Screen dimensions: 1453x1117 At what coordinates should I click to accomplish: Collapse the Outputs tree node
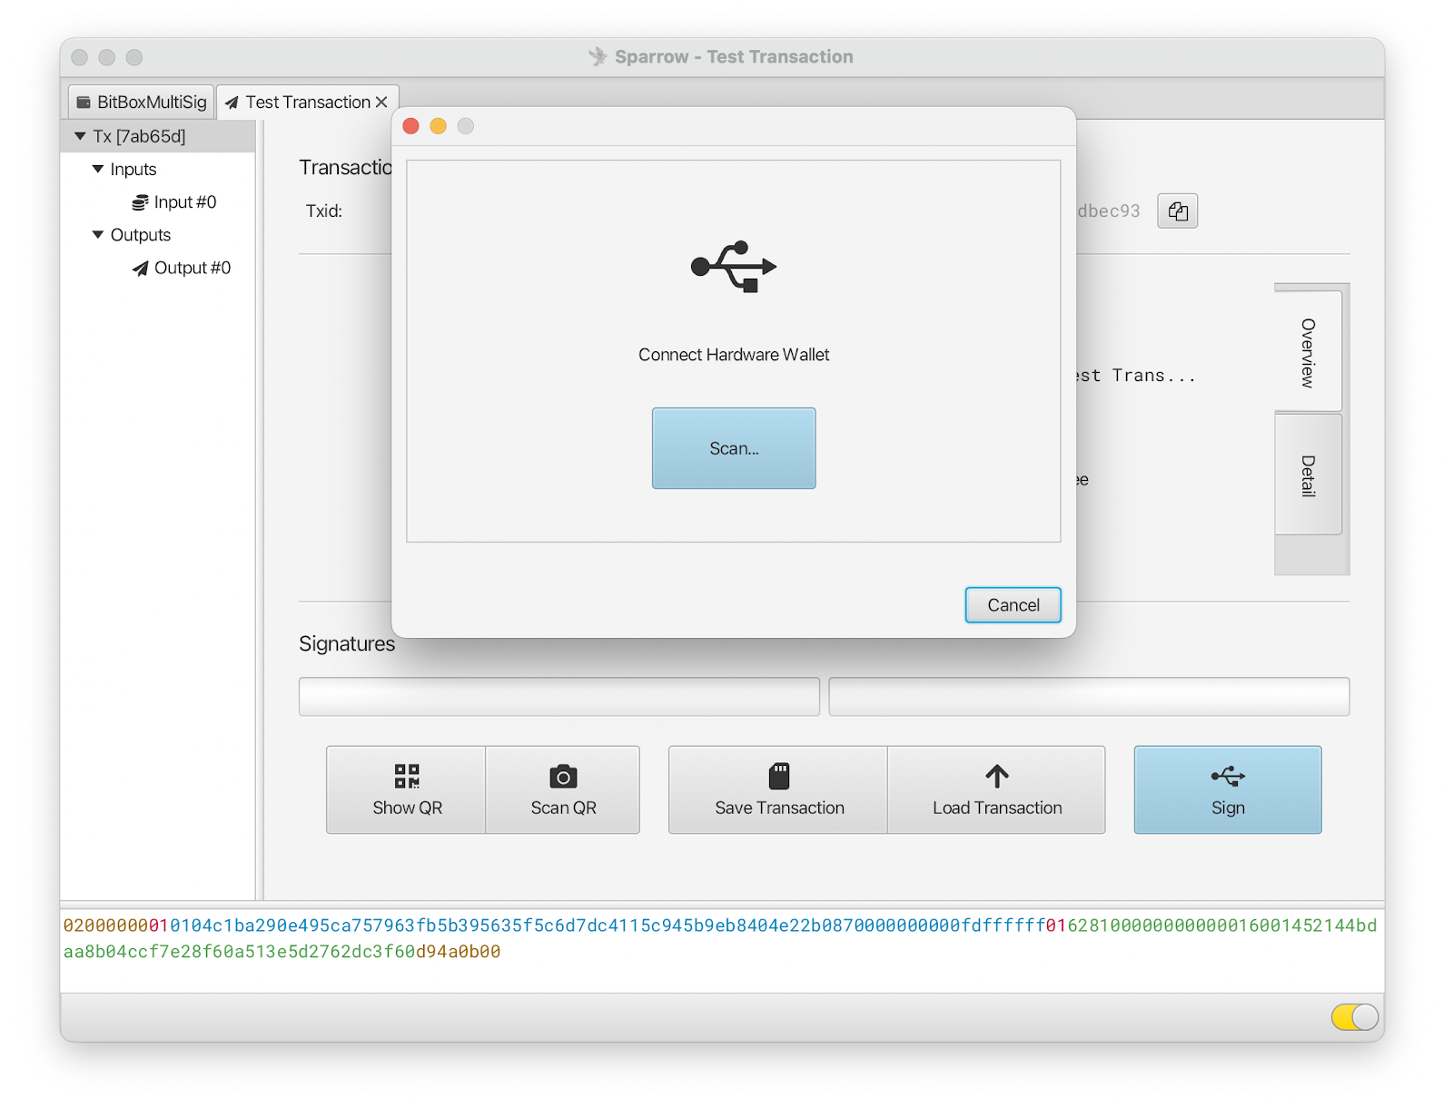pyautogui.click(x=98, y=234)
